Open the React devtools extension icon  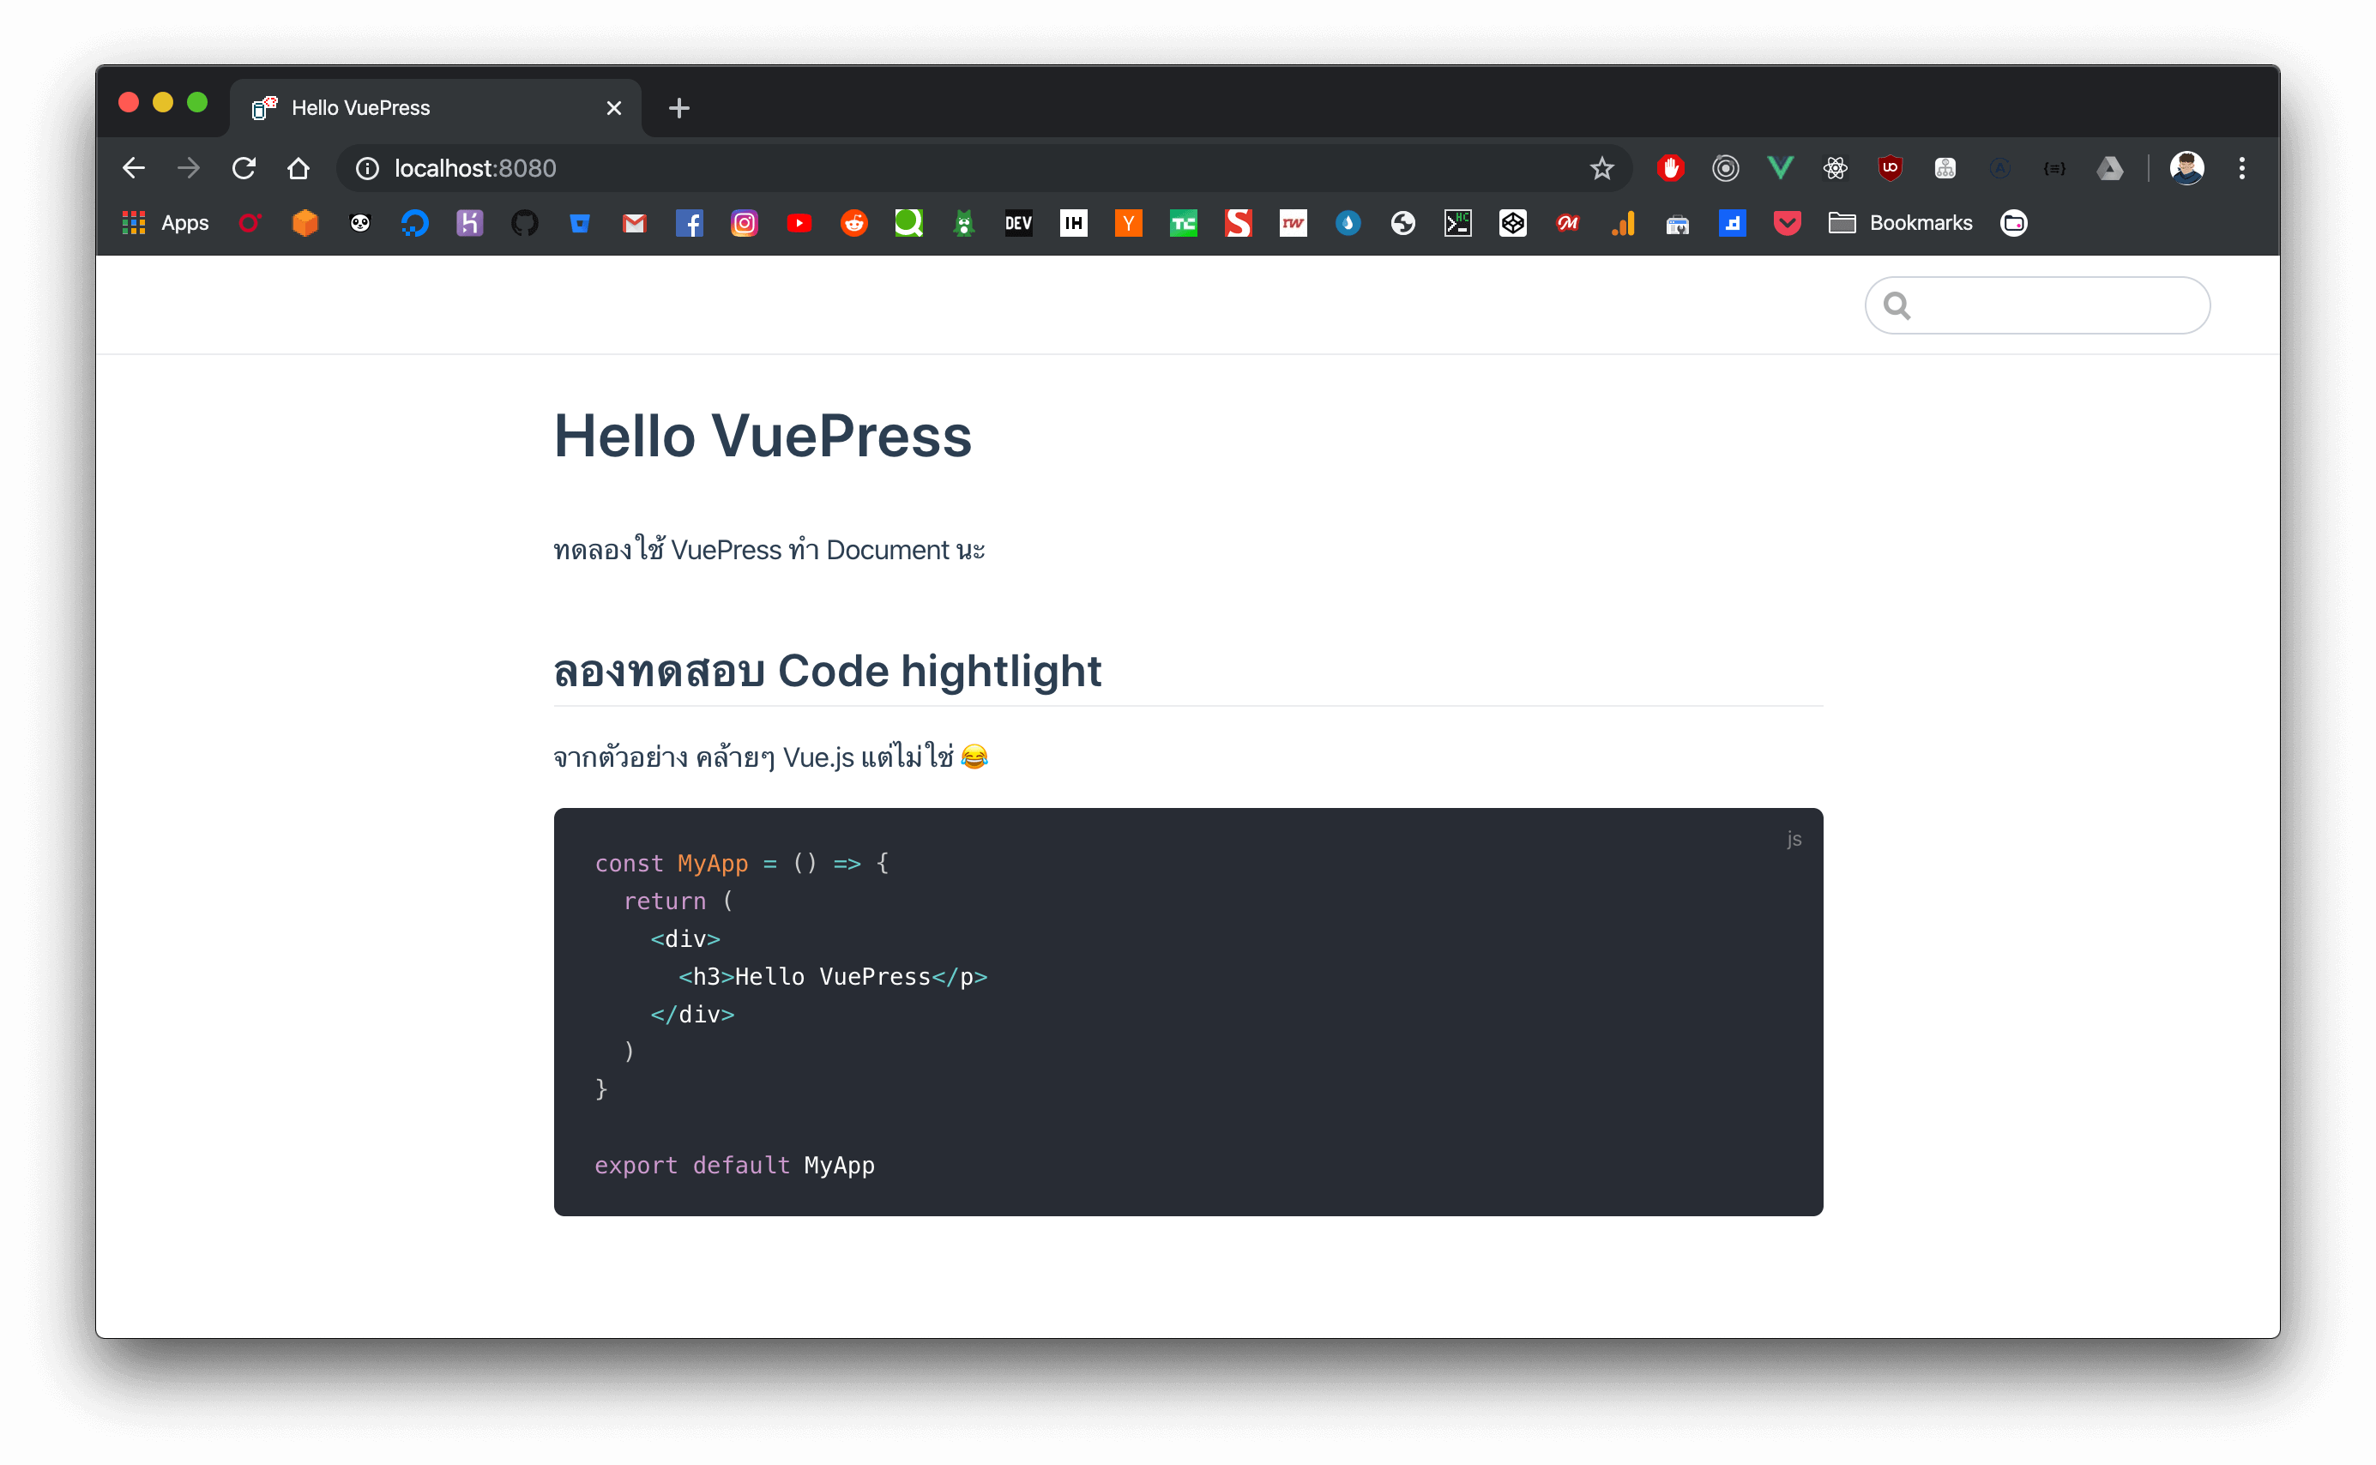[x=1836, y=169]
